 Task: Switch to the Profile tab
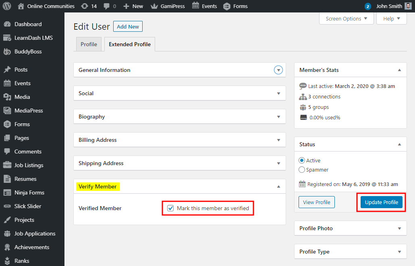pyautogui.click(x=89, y=44)
